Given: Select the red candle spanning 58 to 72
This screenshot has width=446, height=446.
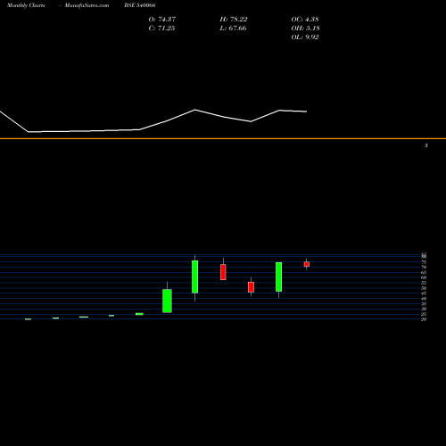Looking at the screenshot, I should (x=223, y=272).
